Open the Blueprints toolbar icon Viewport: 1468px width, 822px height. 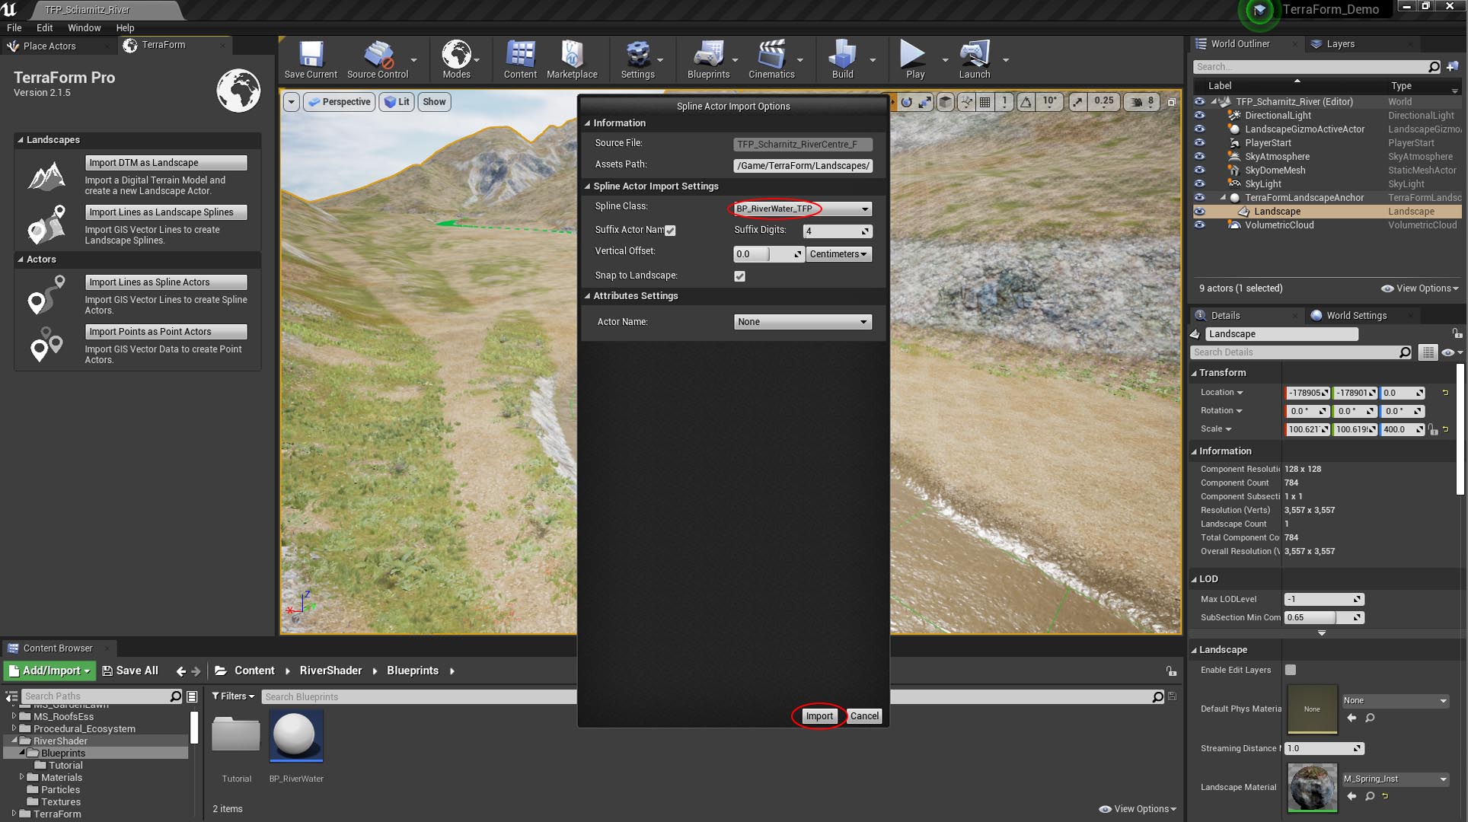coord(708,59)
